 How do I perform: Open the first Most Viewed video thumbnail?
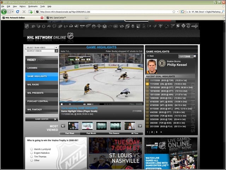pos(73,126)
